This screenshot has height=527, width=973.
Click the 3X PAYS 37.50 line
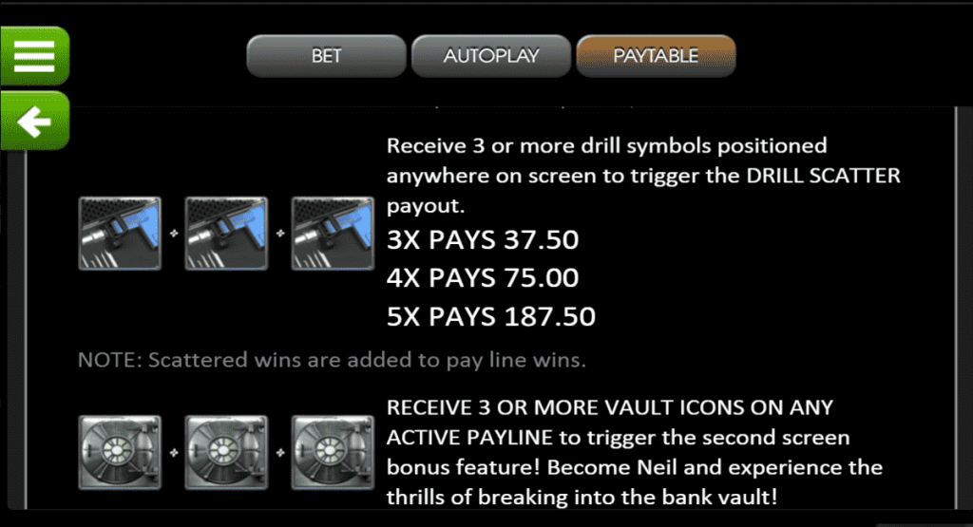click(x=483, y=240)
